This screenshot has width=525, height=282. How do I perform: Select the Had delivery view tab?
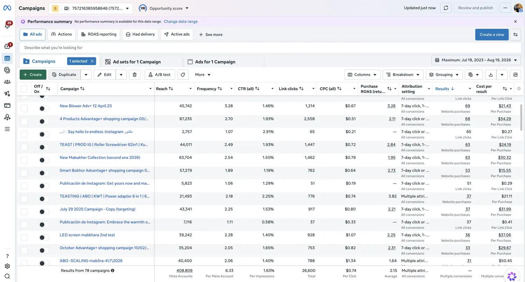pos(140,34)
